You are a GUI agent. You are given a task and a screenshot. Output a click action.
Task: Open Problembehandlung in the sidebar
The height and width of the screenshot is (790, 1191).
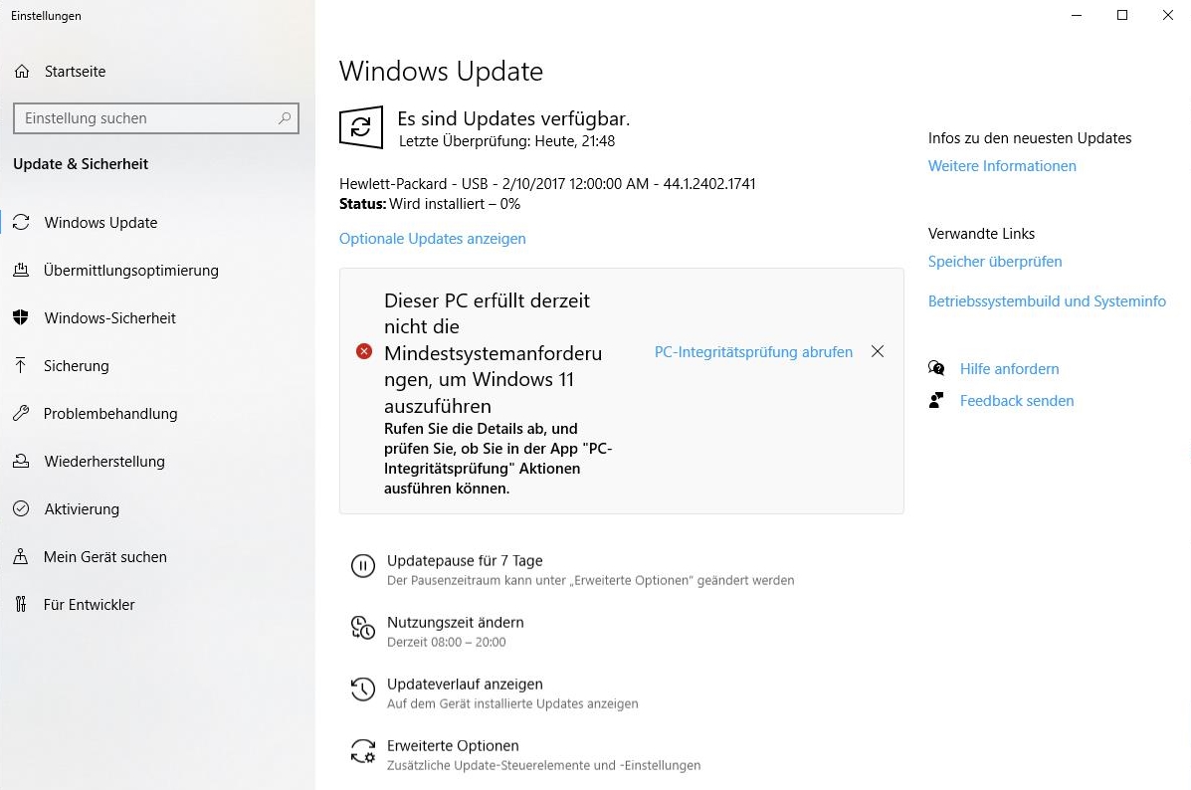157,414
